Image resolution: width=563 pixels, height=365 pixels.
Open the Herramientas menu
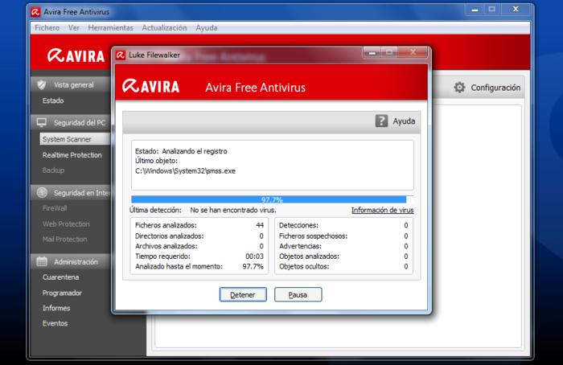pyautogui.click(x=111, y=28)
